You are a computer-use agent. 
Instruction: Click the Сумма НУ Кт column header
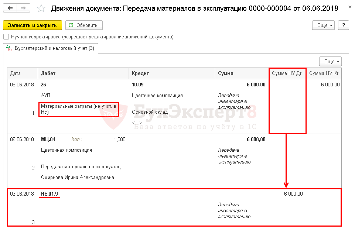coord(324,73)
